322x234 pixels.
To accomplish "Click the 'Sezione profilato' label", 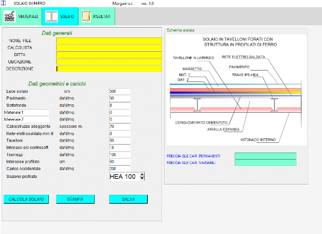I will 22,177.
